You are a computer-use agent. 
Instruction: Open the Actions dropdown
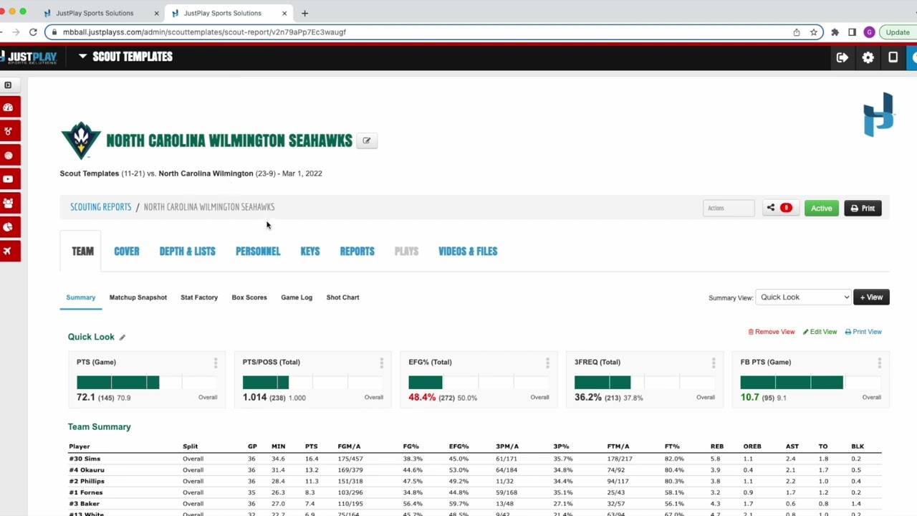[729, 208]
